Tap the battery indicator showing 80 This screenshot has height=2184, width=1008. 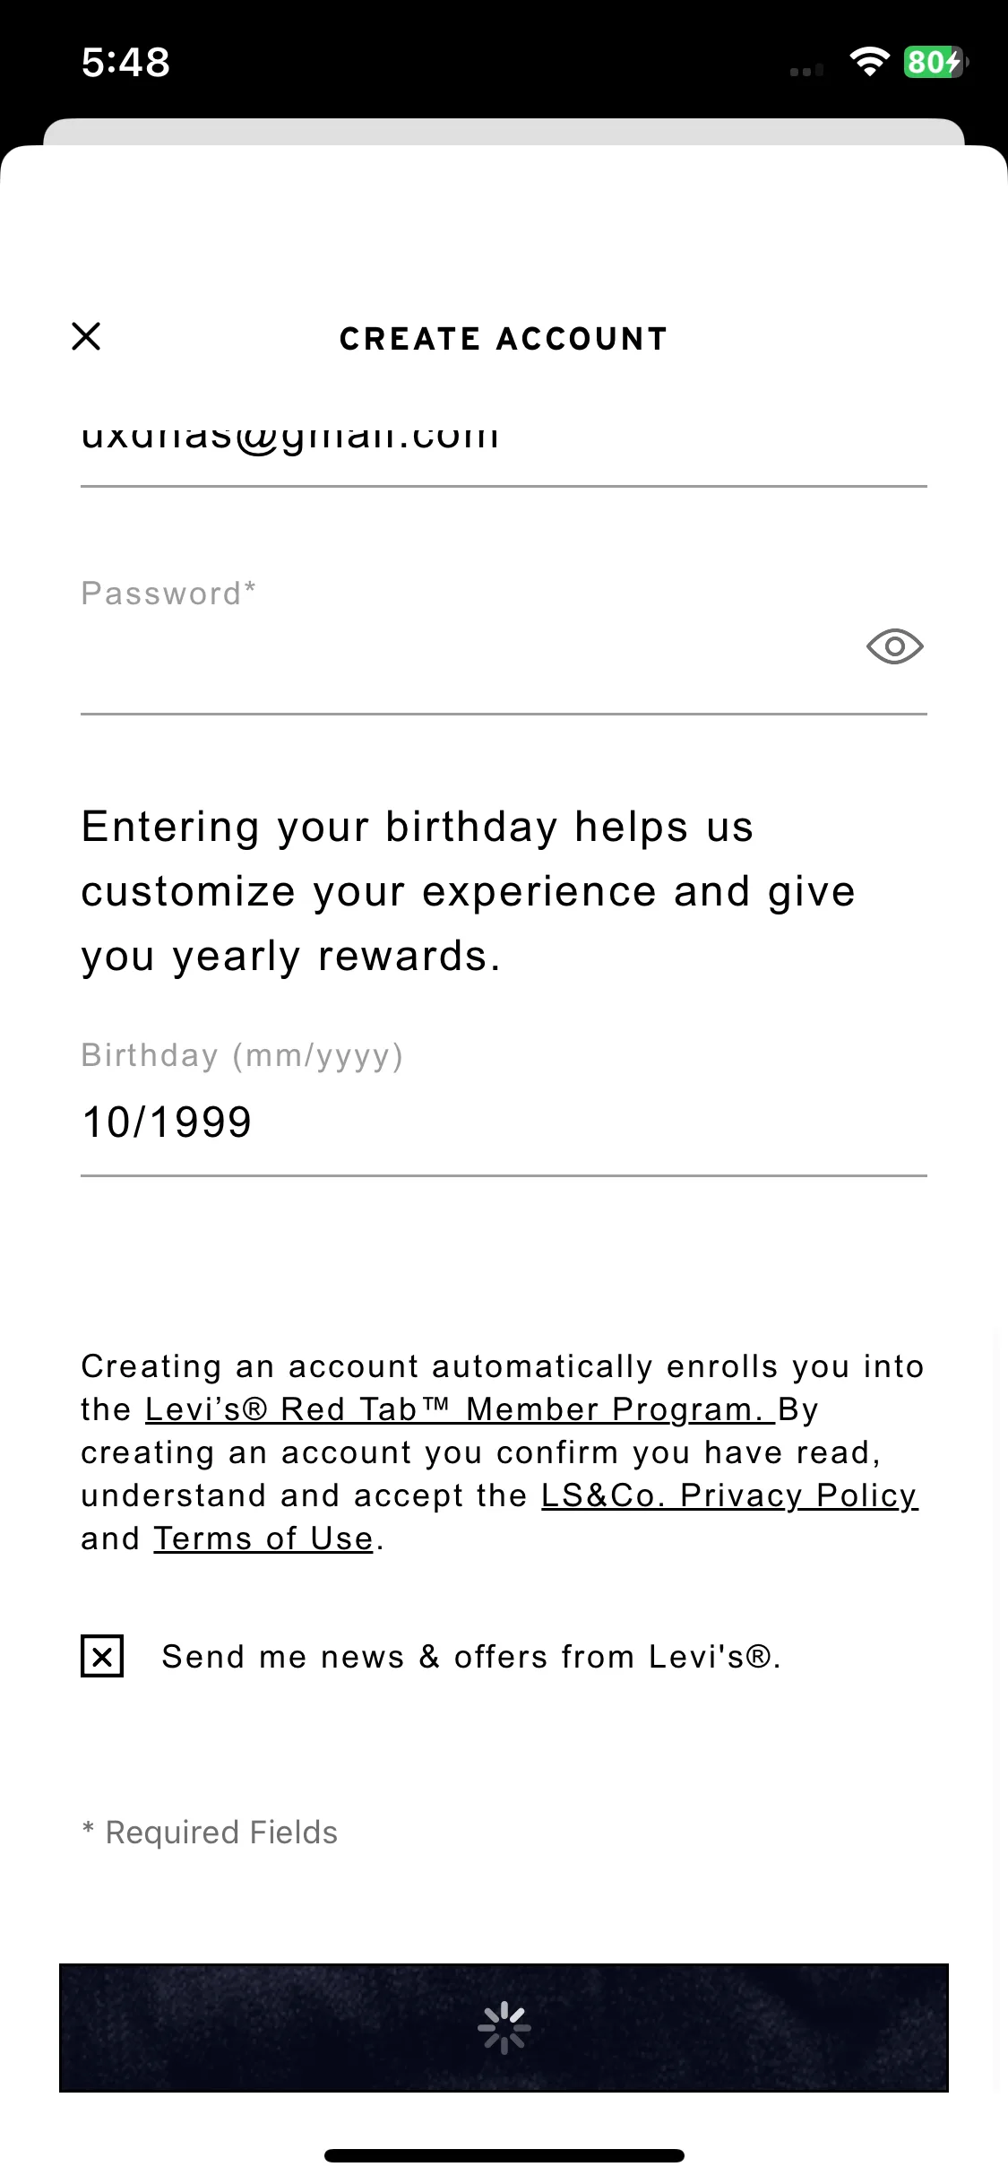(x=935, y=62)
